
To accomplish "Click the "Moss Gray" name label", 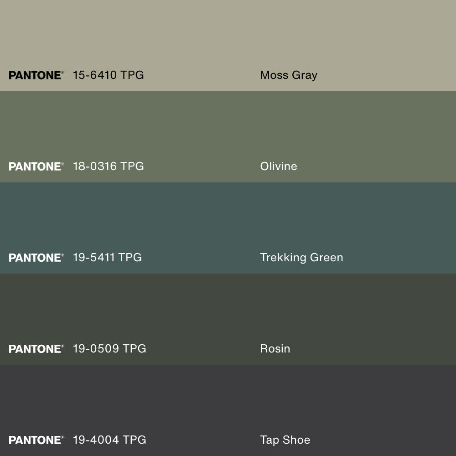I will [288, 75].
